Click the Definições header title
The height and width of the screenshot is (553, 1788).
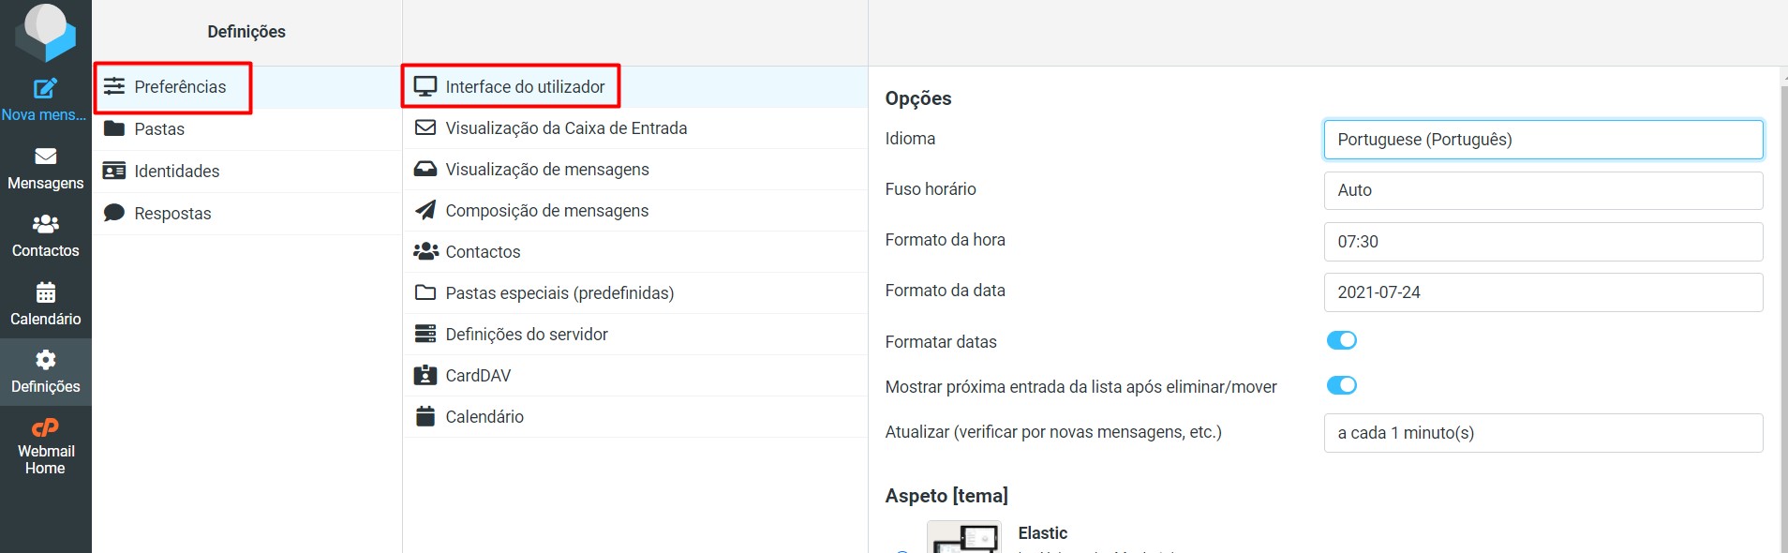(246, 32)
